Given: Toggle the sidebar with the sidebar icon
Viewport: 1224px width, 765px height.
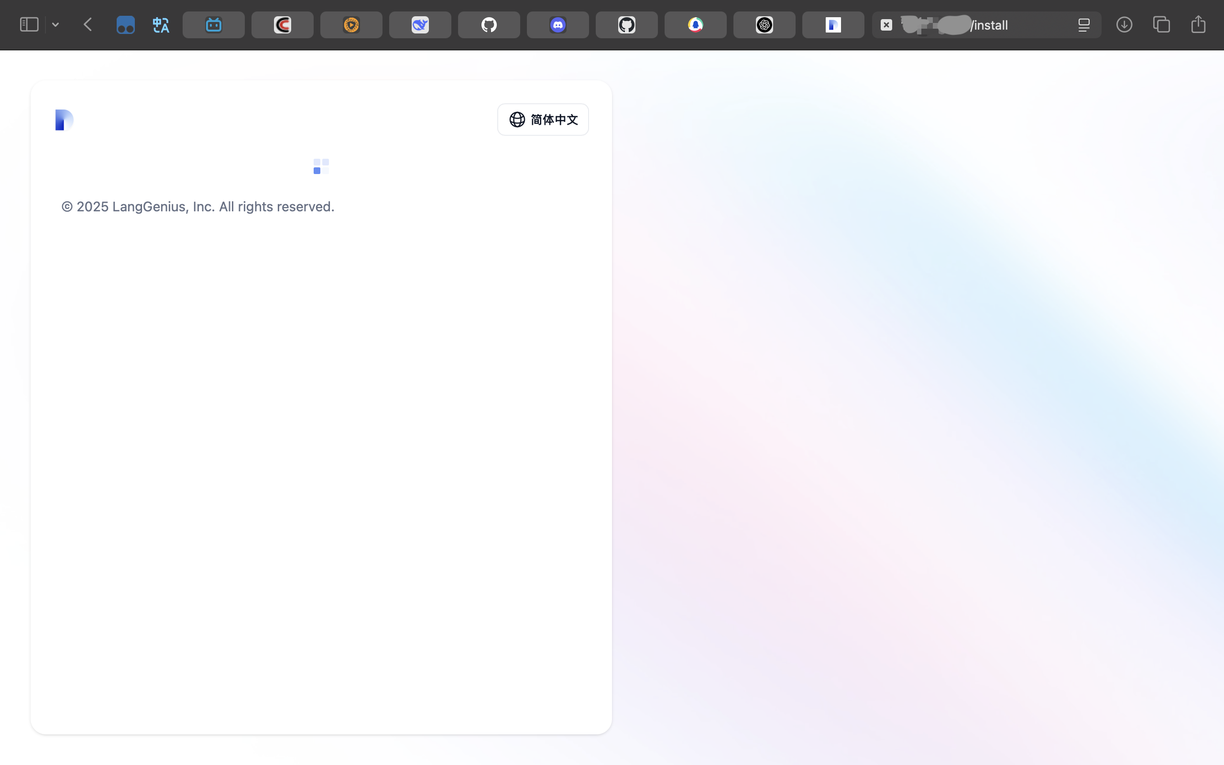Looking at the screenshot, I should point(28,23).
